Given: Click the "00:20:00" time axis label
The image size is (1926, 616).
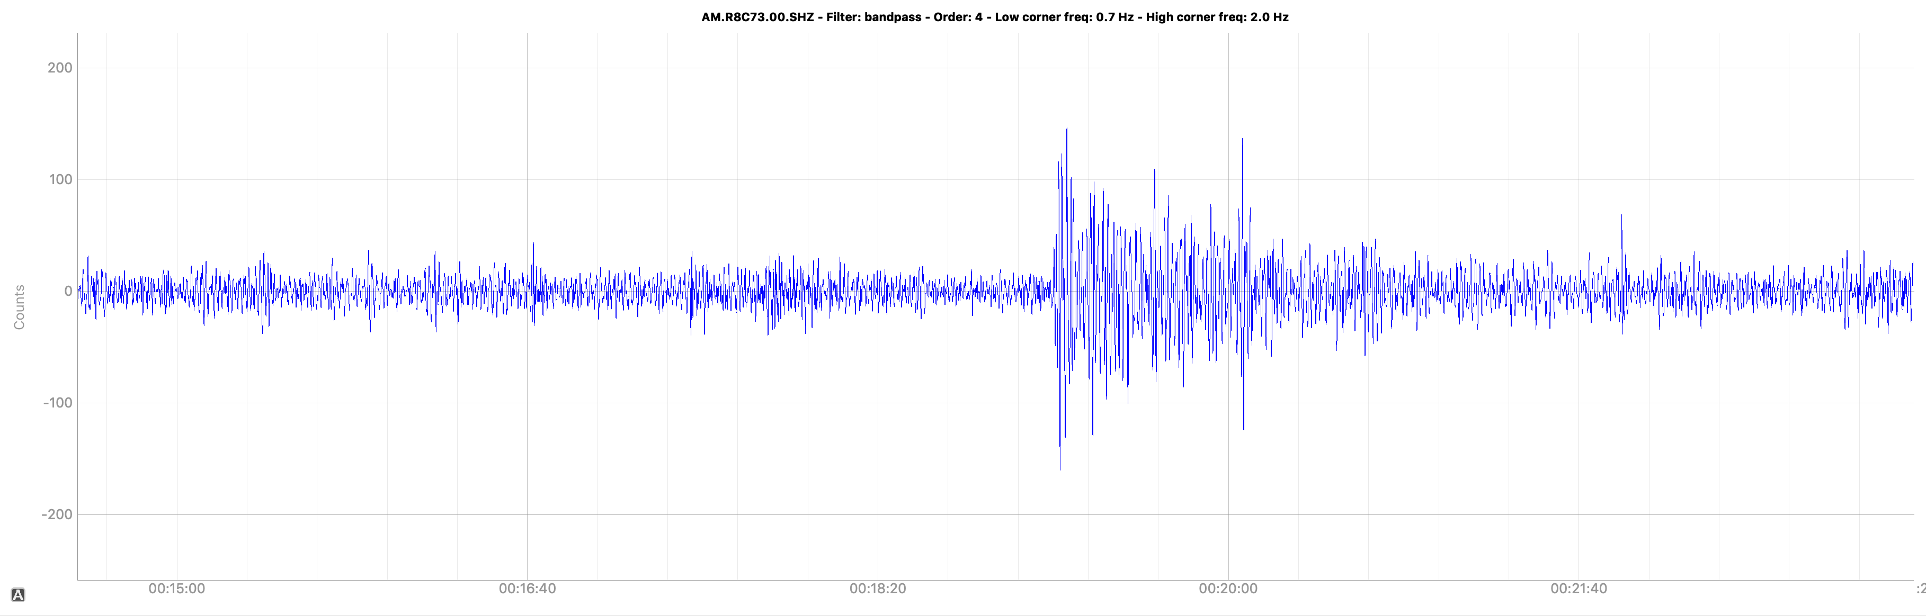Looking at the screenshot, I should 1228,588.
